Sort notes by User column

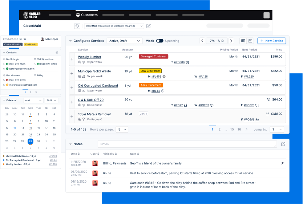pyautogui.click(x=95, y=154)
